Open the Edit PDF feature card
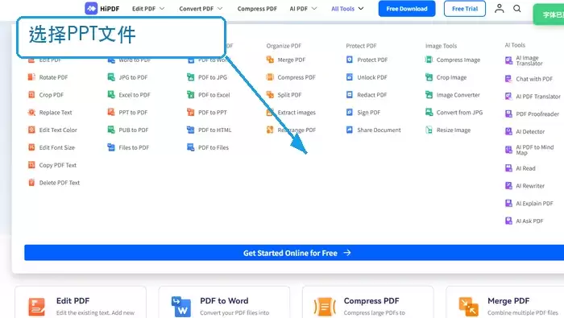564x318 pixels. [81, 302]
